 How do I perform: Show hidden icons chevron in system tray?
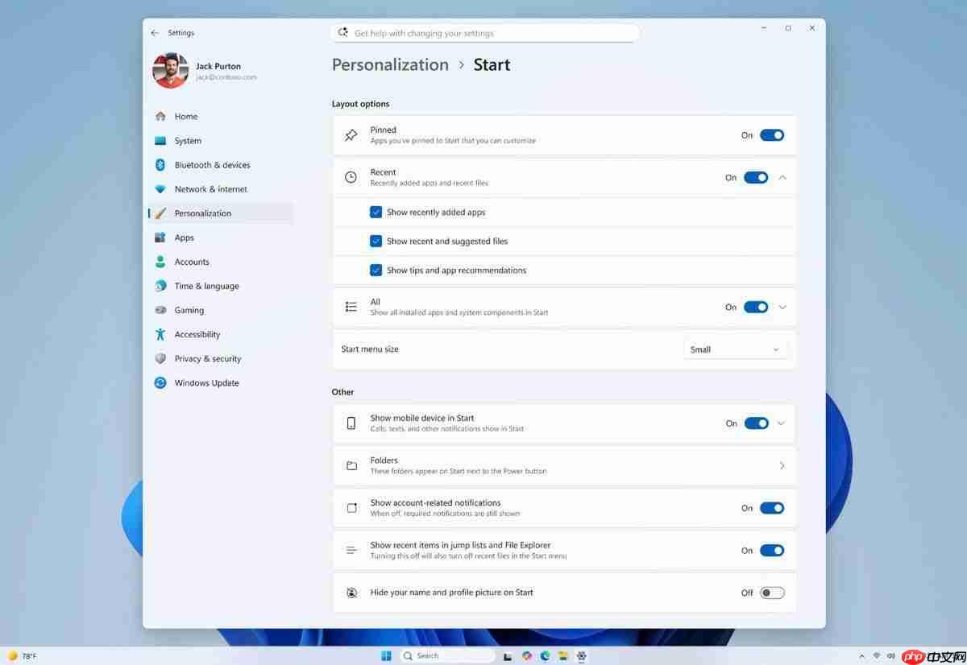[862, 656]
